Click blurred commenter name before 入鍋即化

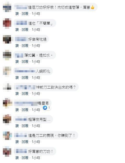point(25,71)
